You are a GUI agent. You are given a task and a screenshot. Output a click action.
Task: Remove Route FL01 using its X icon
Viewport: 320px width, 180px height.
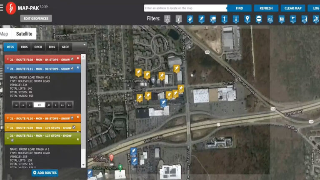pos(78,140)
